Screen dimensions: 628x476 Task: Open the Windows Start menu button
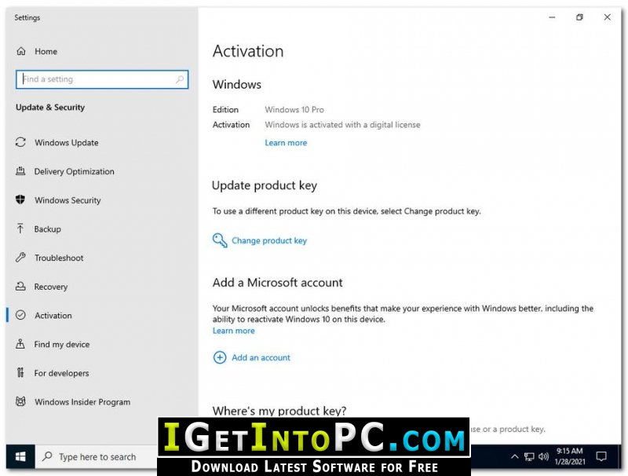click(x=20, y=456)
